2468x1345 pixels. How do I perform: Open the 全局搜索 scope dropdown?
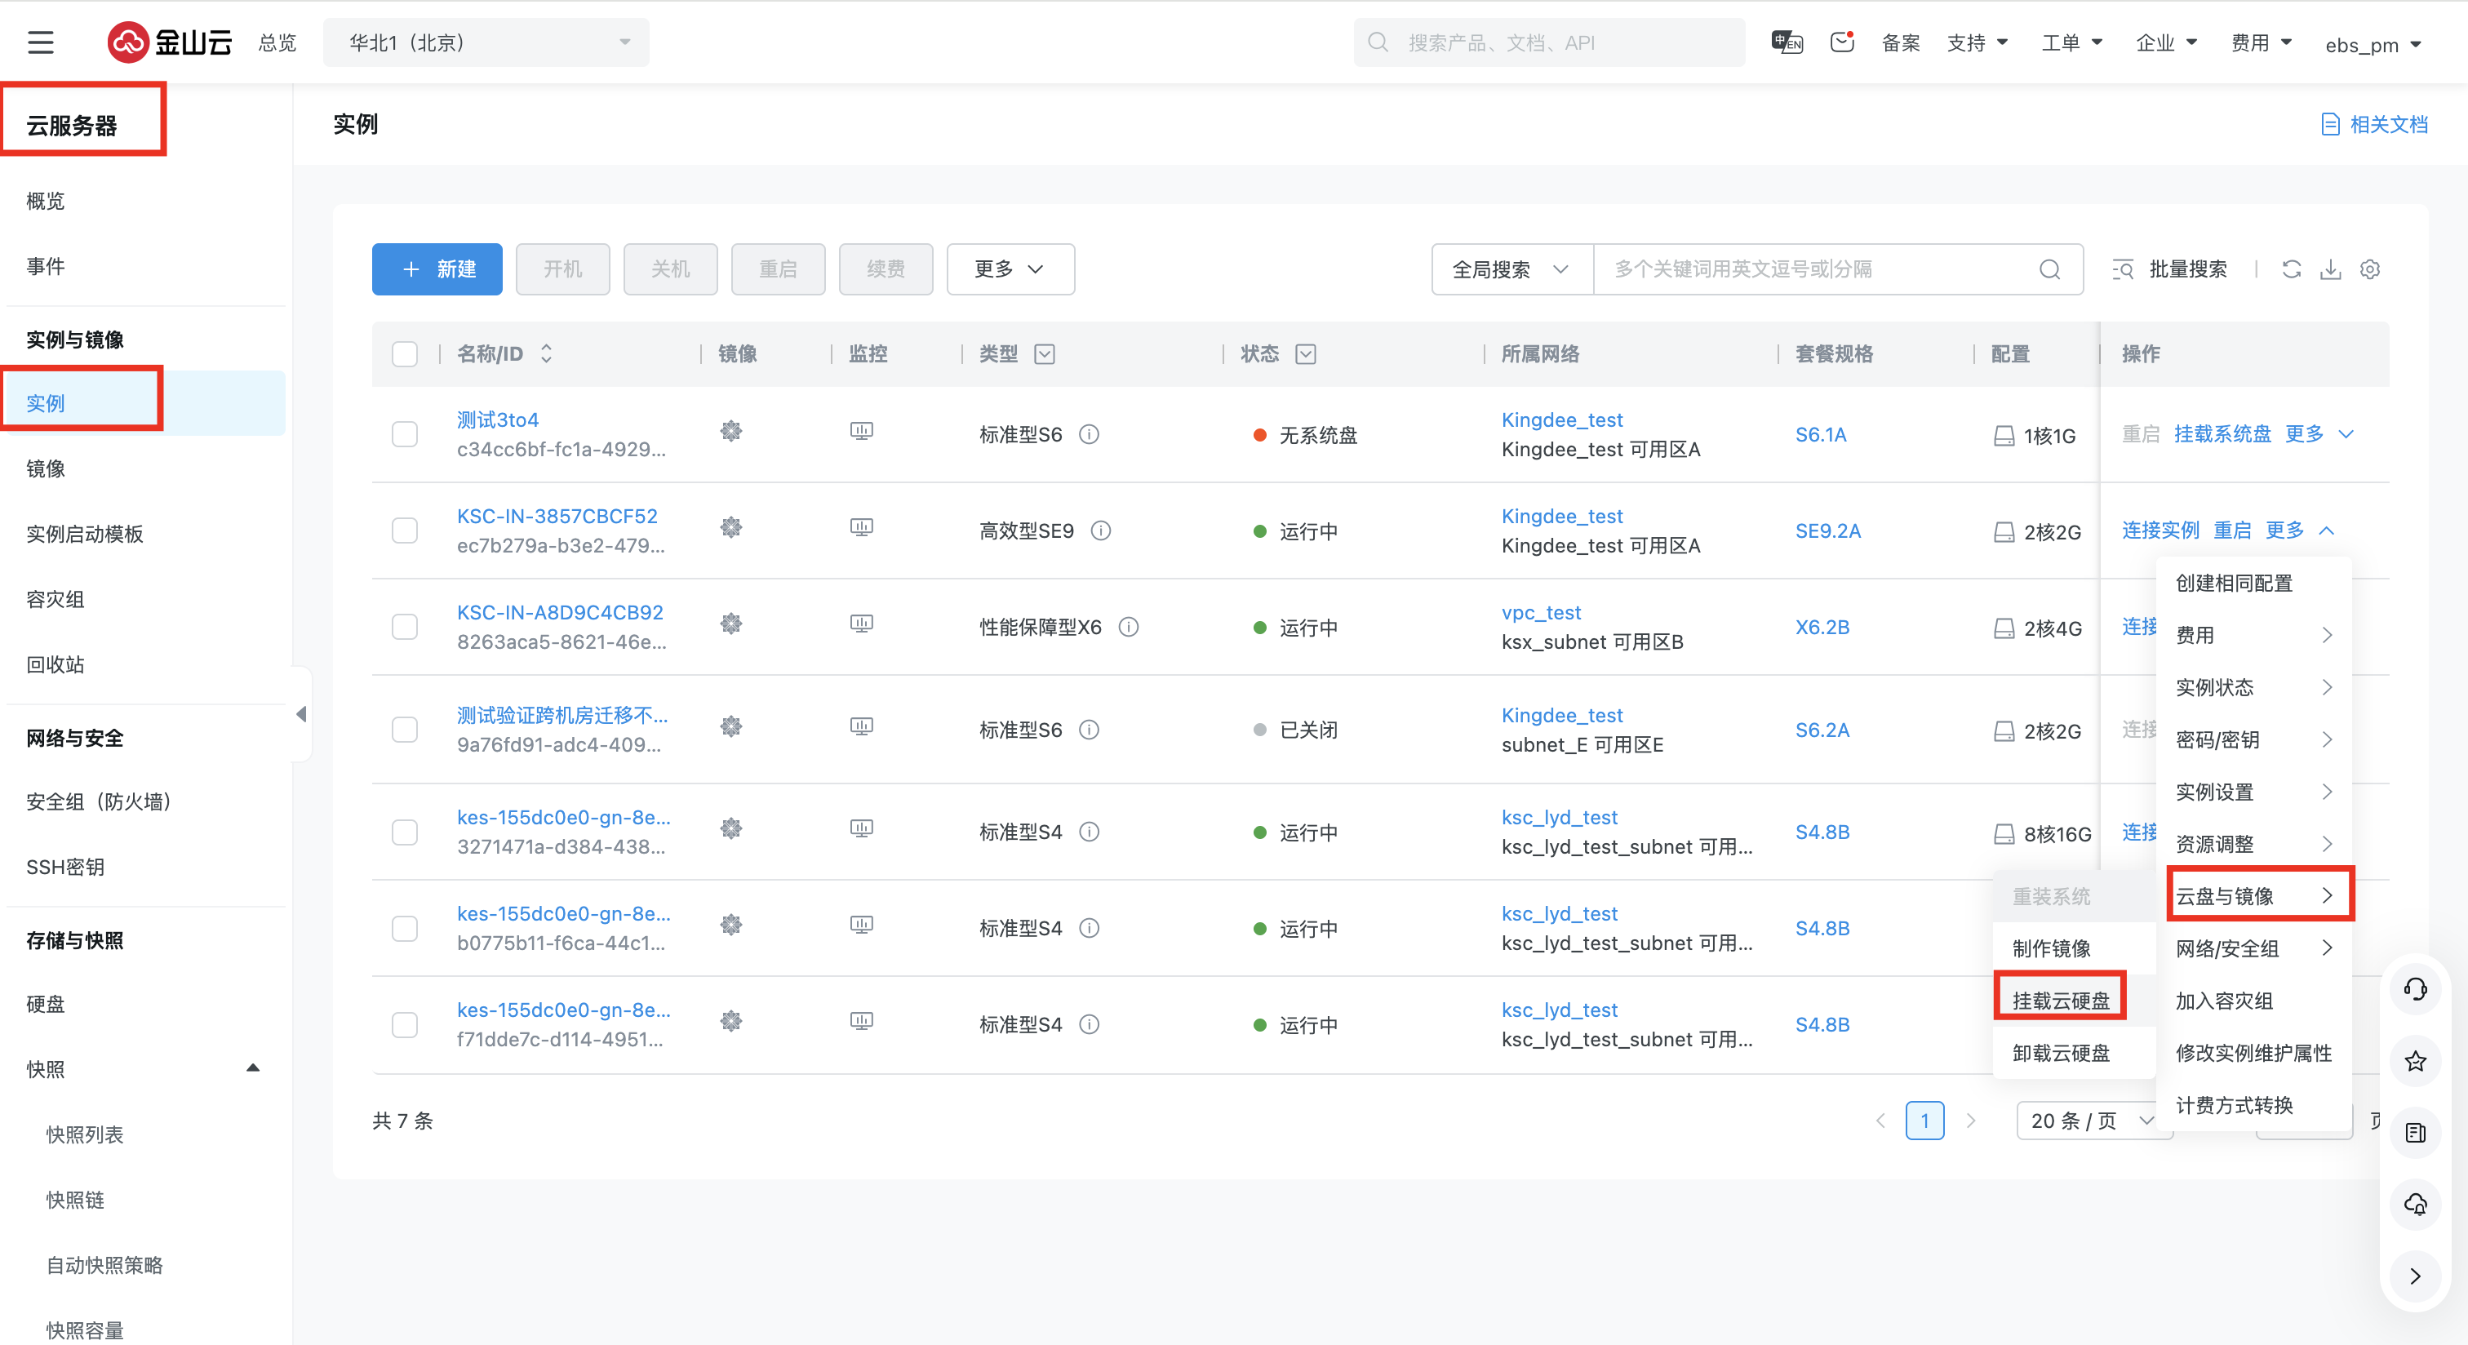[1511, 269]
